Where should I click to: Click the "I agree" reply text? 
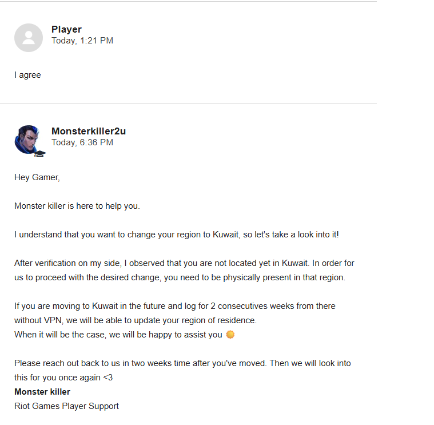click(27, 75)
